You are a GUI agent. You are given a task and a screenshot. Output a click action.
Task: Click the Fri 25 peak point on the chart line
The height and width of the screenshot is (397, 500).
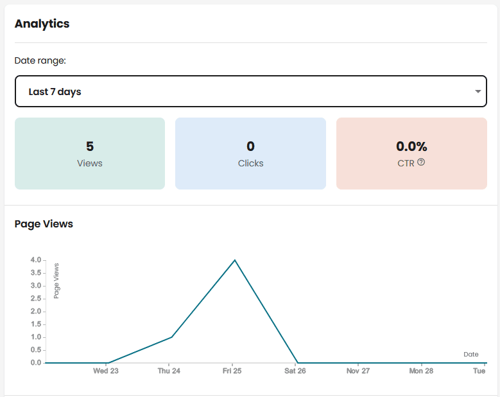pos(235,260)
